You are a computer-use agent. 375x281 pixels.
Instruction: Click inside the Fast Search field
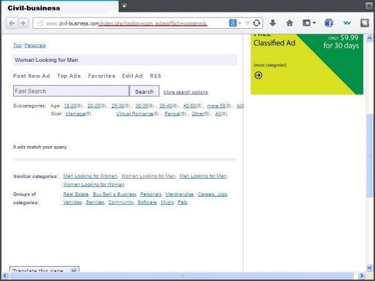click(71, 91)
